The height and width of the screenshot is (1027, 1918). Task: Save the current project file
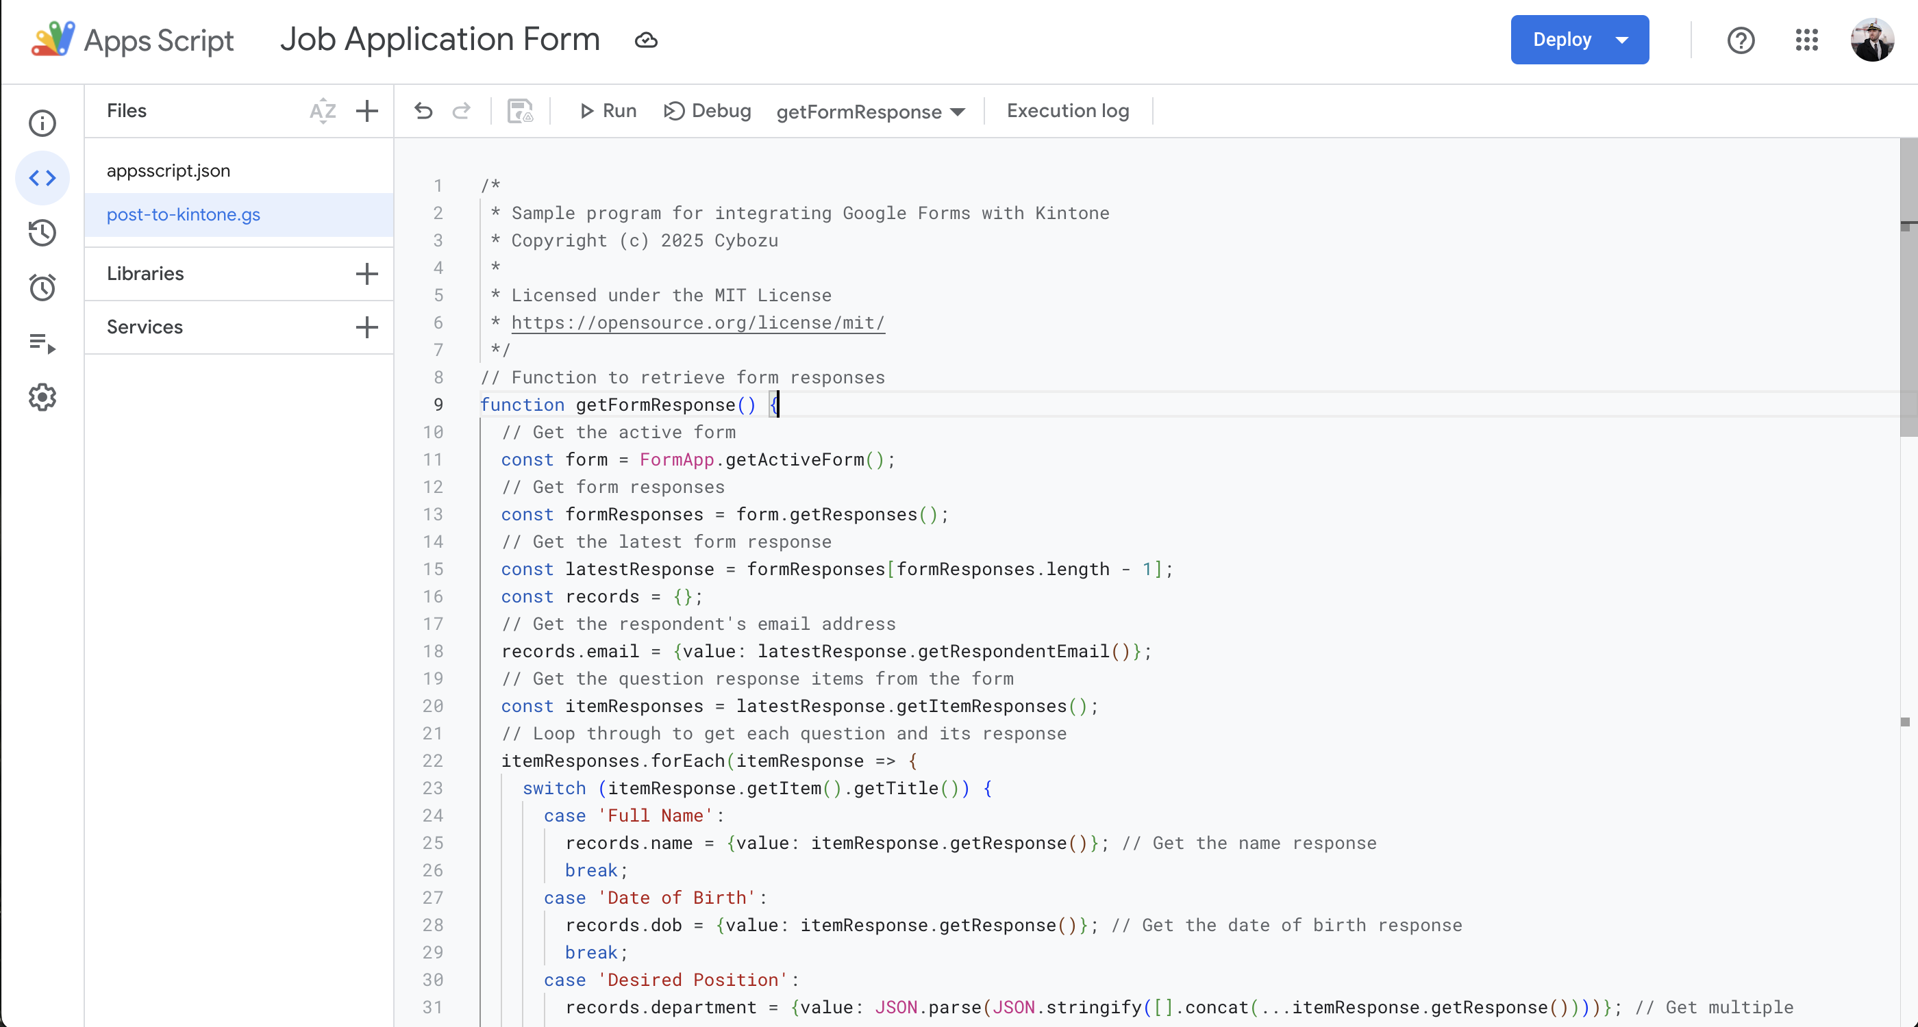pyautogui.click(x=520, y=110)
